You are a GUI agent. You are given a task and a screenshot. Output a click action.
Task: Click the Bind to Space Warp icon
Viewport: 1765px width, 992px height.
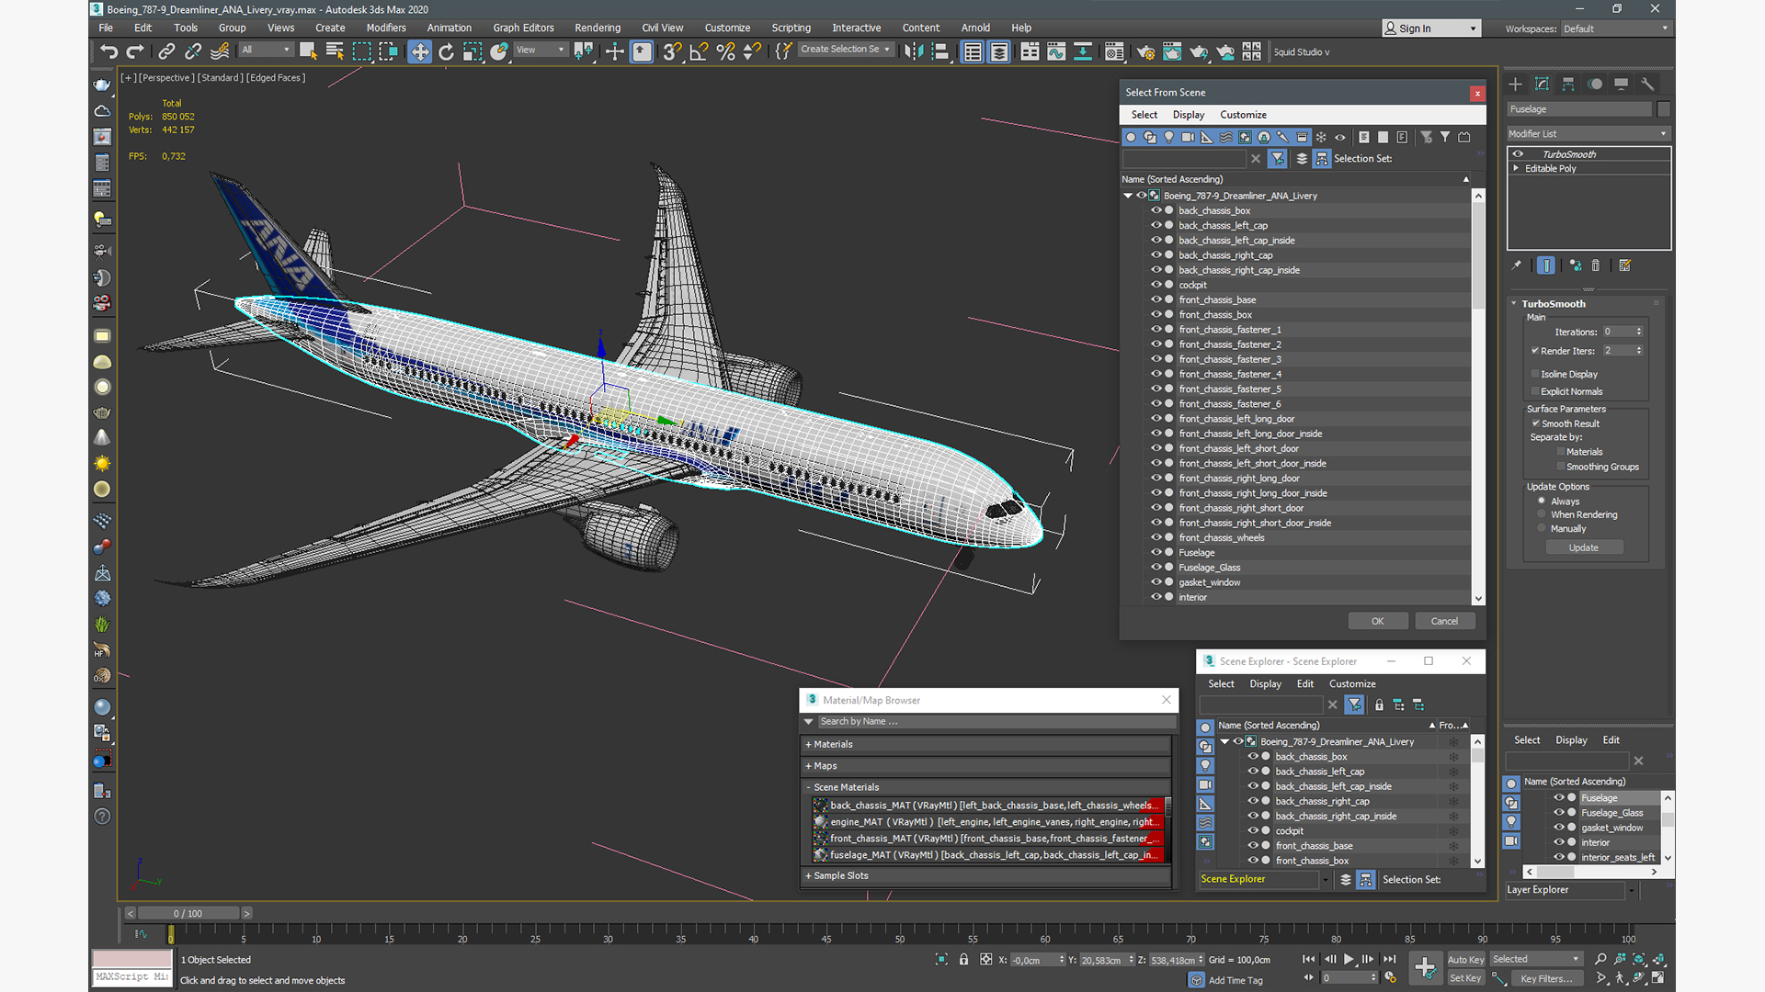click(x=220, y=51)
